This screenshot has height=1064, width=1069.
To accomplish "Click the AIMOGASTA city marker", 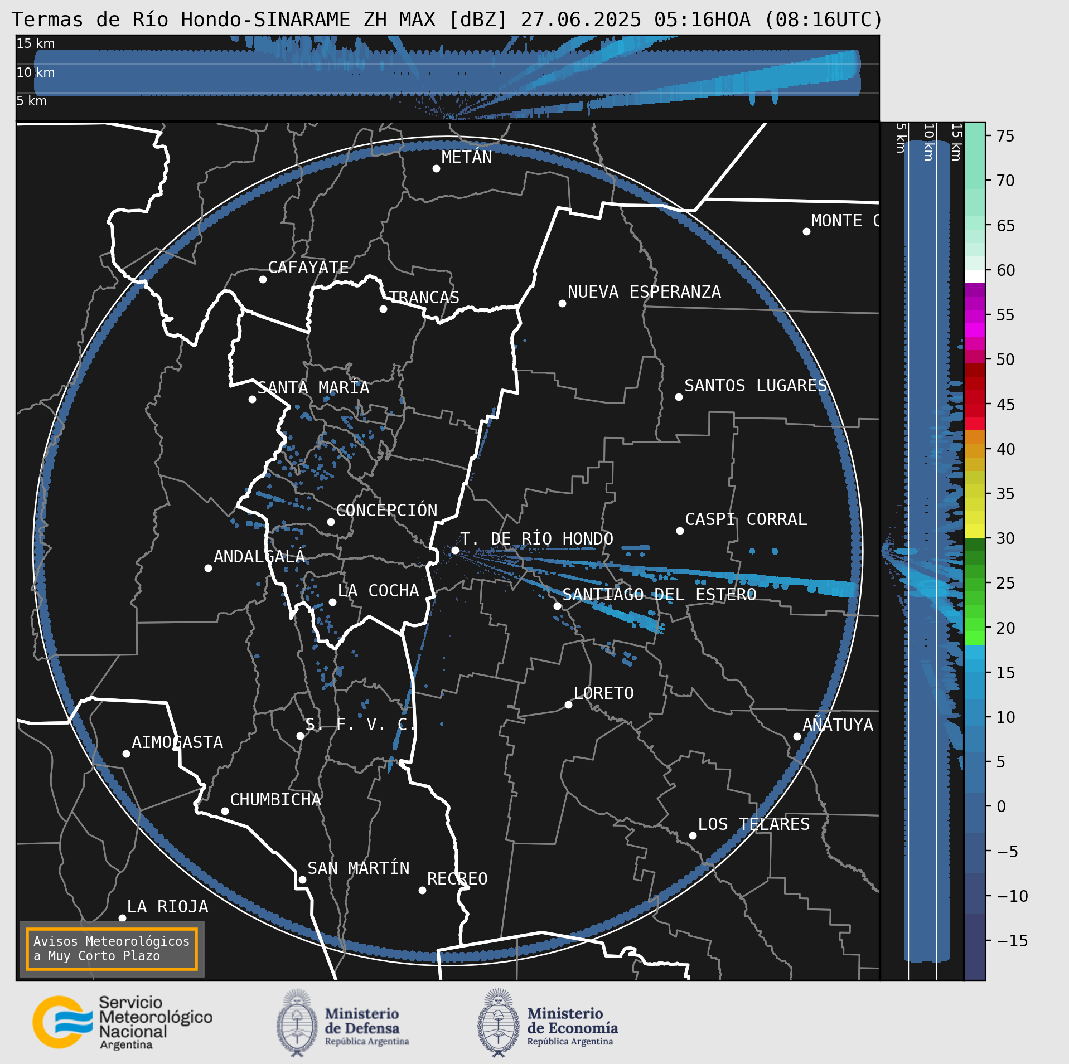I will click(x=126, y=754).
